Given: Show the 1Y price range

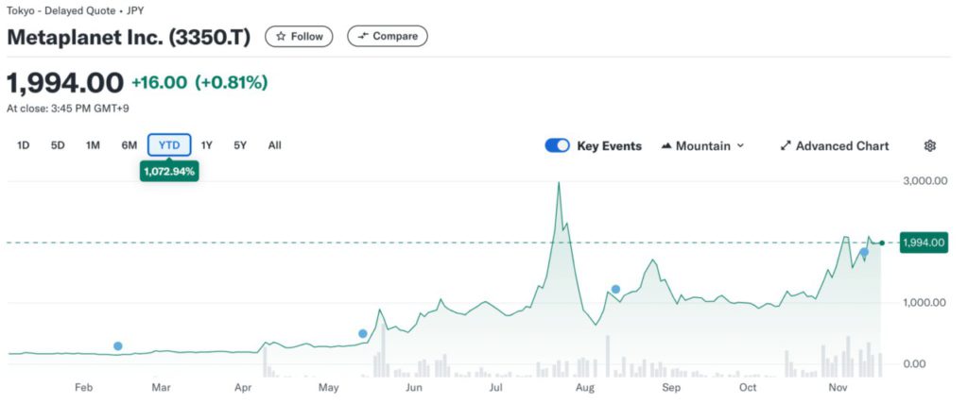Looking at the screenshot, I should coord(207,145).
